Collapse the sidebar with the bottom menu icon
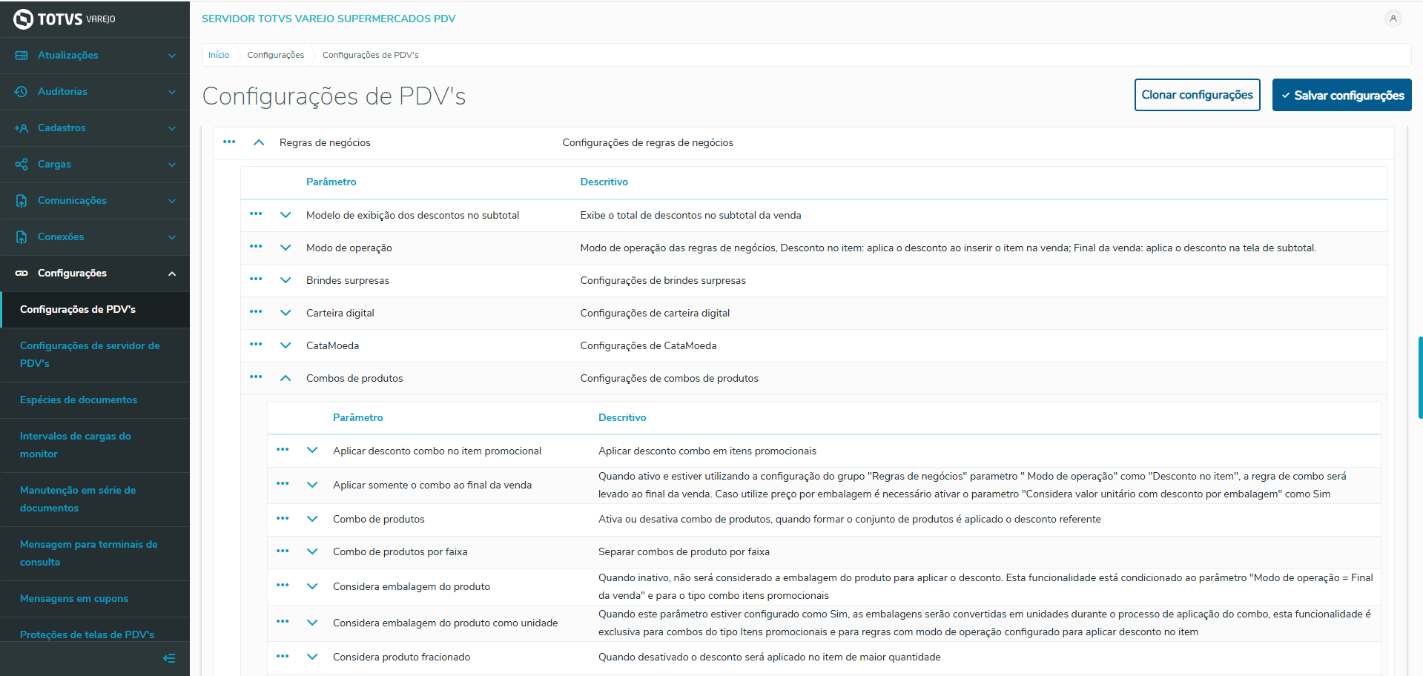The height and width of the screenshot is (676, 1423). 169,658
